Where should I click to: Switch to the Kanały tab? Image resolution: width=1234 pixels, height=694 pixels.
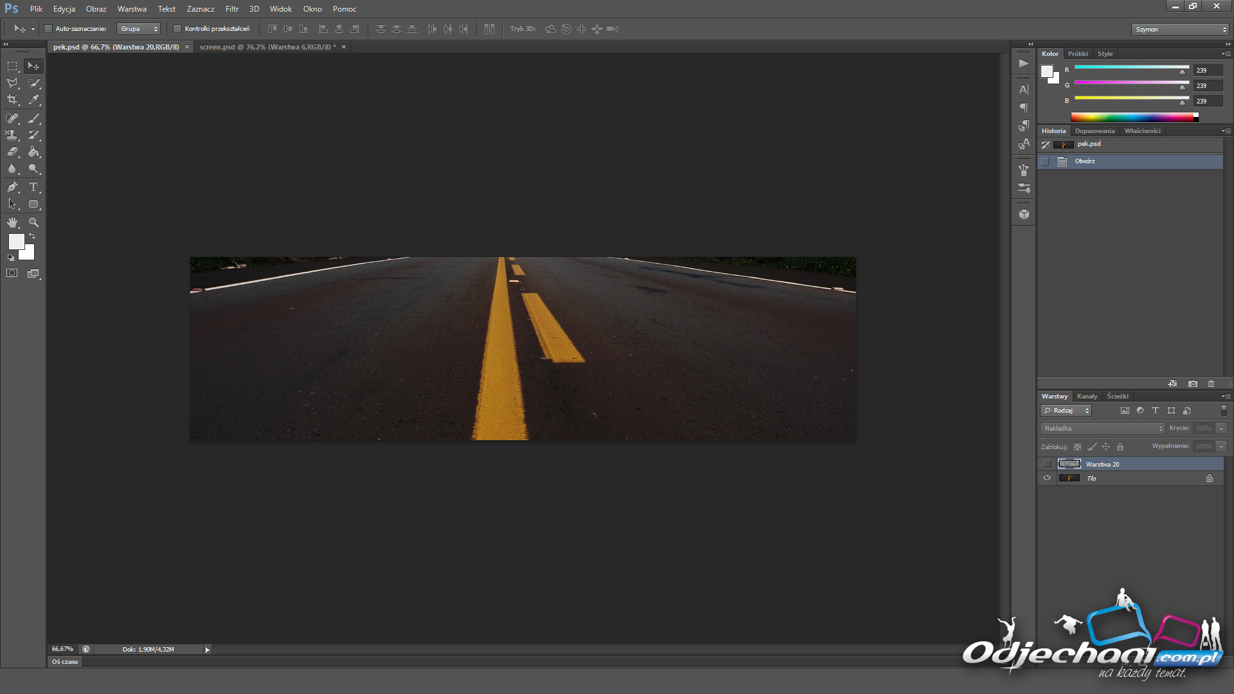pos(1087,396)
